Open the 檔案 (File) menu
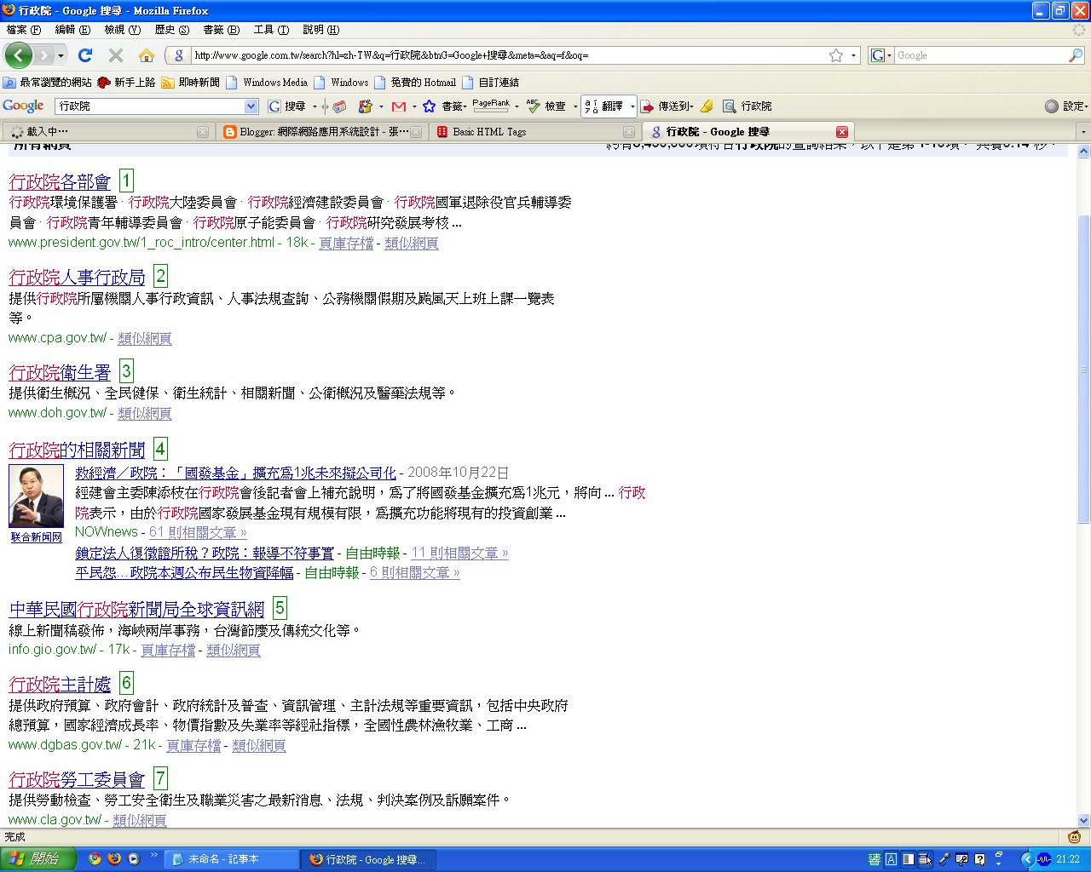 (x=23, y=30)
